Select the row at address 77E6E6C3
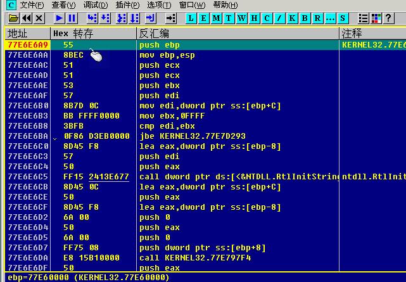Screen dimensions: 406x282 point(206,157)
